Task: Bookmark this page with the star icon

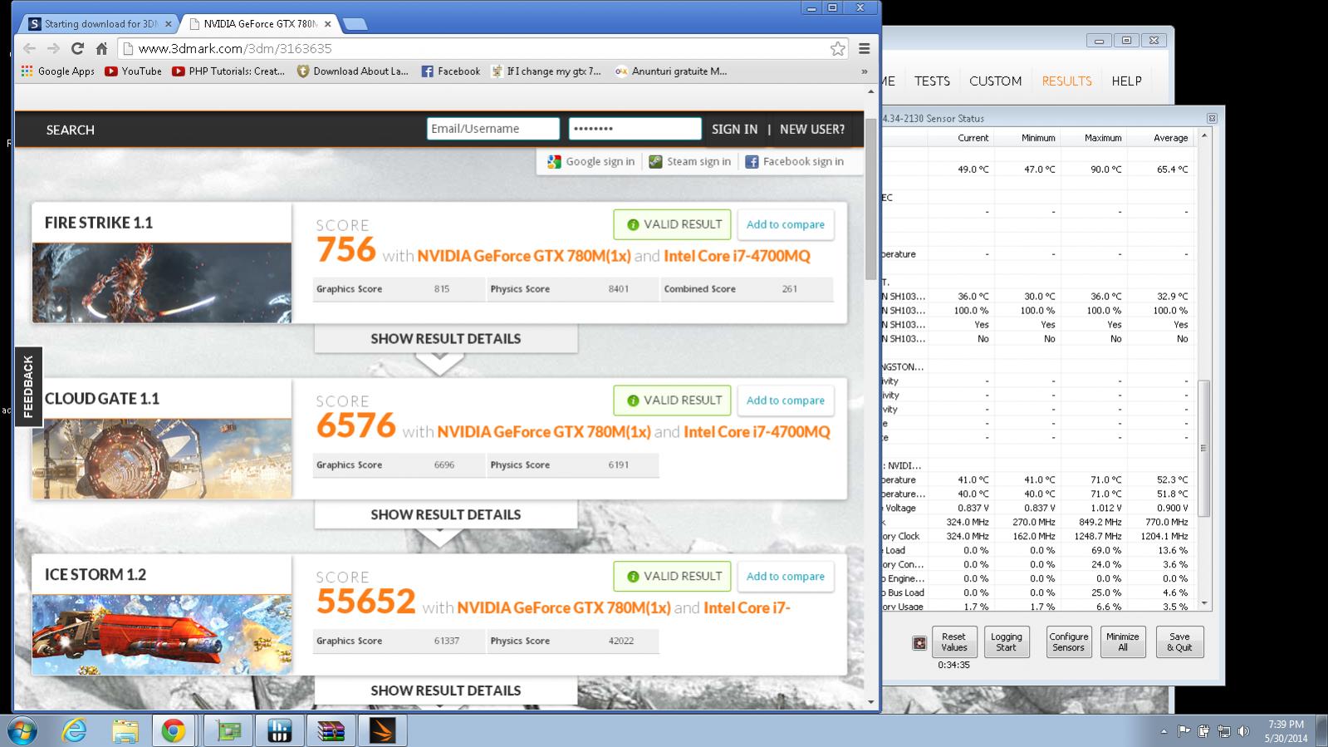Action: click(838, 48)
